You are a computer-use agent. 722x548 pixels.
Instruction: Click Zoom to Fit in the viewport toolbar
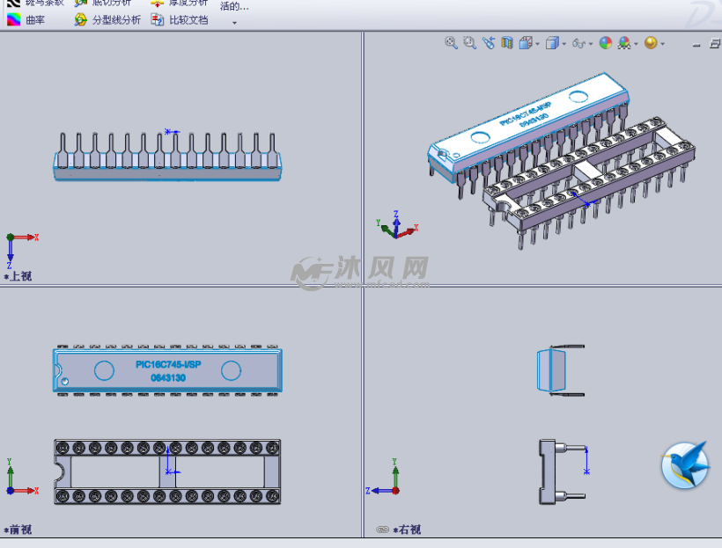(451, 42)
